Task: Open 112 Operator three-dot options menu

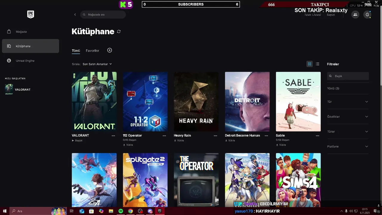Action: coord(164,136)
